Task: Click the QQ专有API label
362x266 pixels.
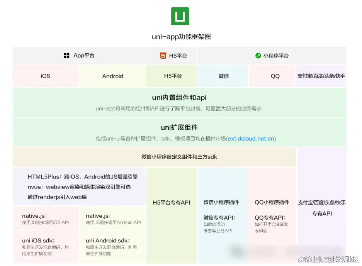Action: 270,218
